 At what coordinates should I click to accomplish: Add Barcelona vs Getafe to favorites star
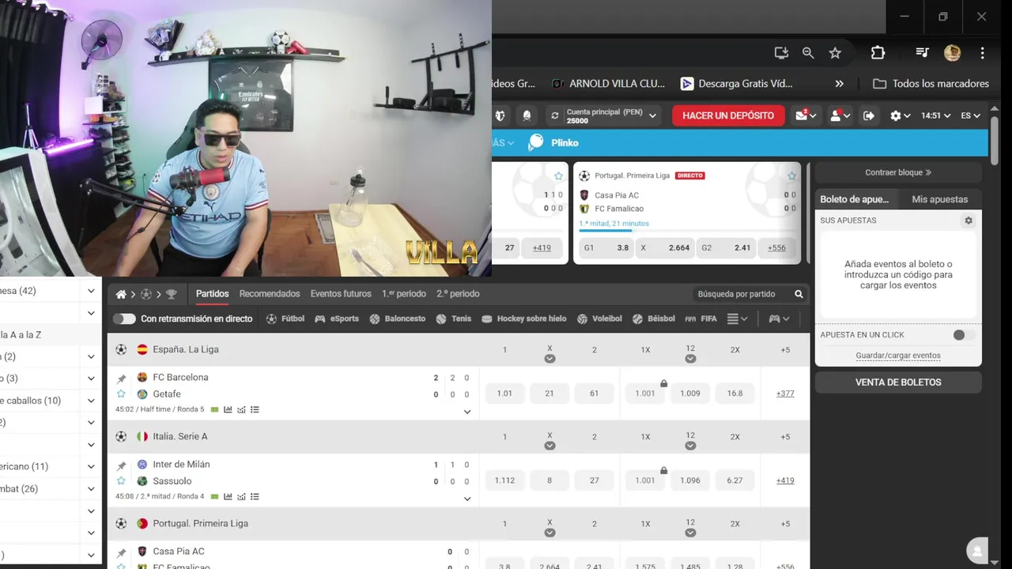(121, 394)
